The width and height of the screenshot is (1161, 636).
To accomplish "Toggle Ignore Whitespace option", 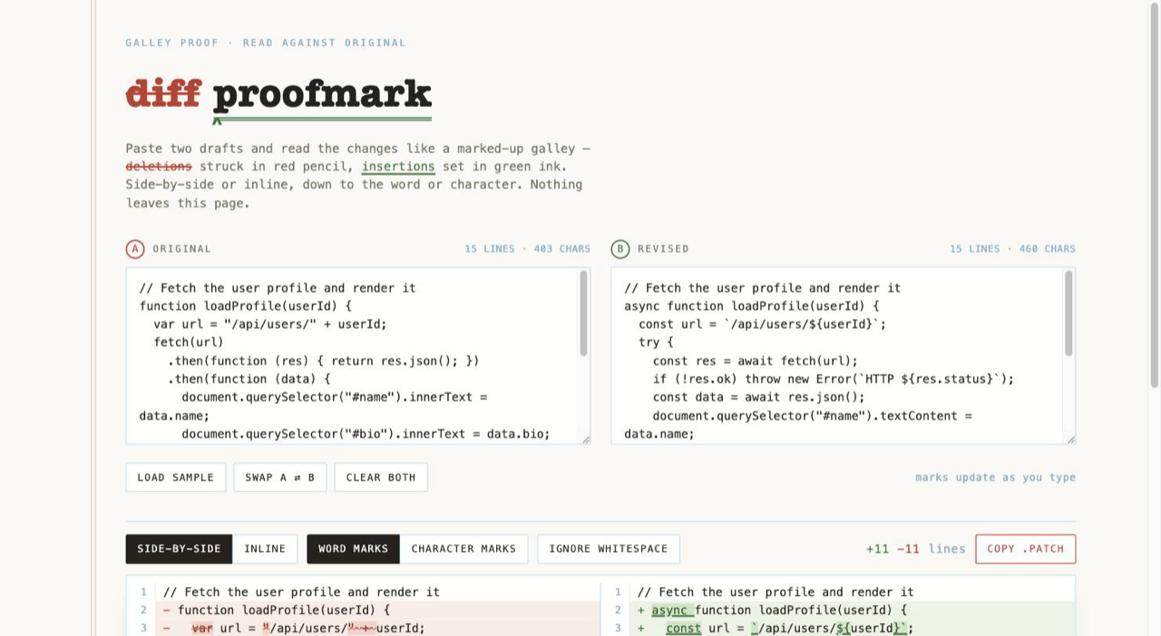I will [x=609, y=549].
